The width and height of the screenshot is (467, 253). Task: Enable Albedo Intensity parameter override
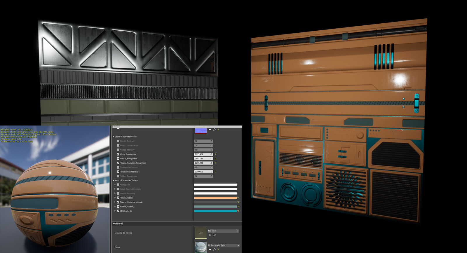[x=118, y=150]
